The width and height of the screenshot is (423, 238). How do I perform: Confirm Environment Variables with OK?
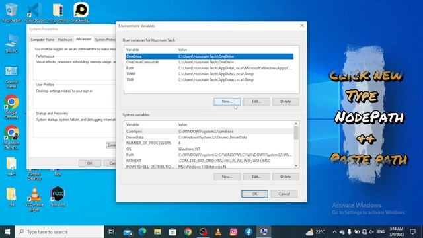254,194
